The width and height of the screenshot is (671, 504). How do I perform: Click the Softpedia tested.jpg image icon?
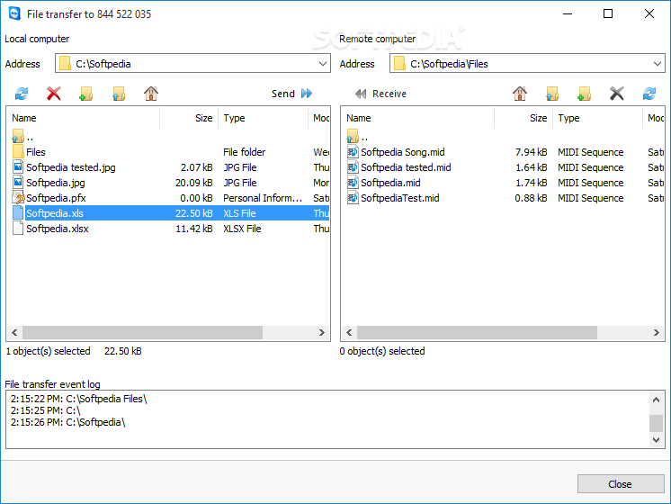coord(18,167)
